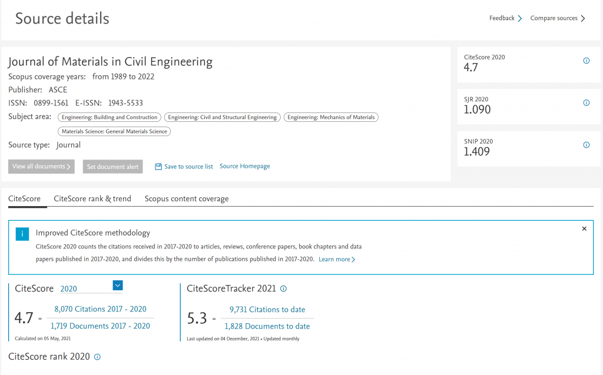
Task: Switch to Scopus content coverage tab
Action: click(x=187, y=199)
